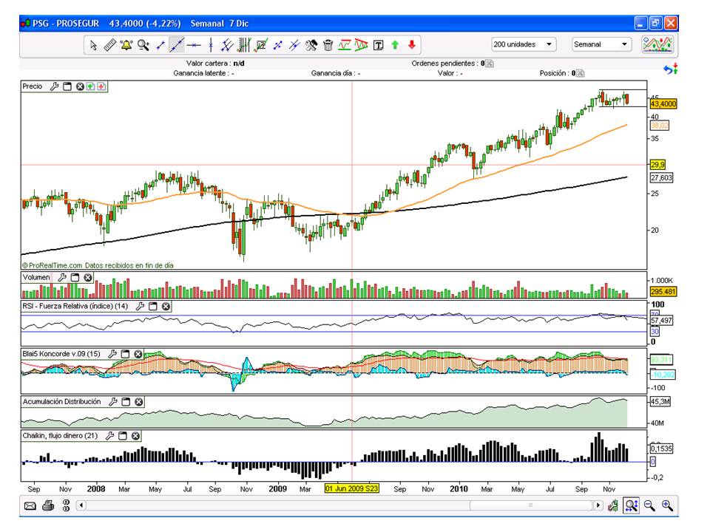Click the horizontal scrollbar thumb
Screen dimensions: 710x532
531,505
